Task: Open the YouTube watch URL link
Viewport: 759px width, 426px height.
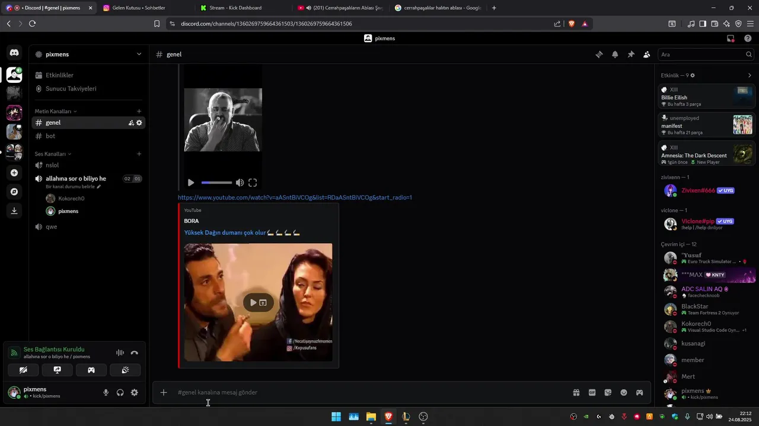Action: (295, 198)
